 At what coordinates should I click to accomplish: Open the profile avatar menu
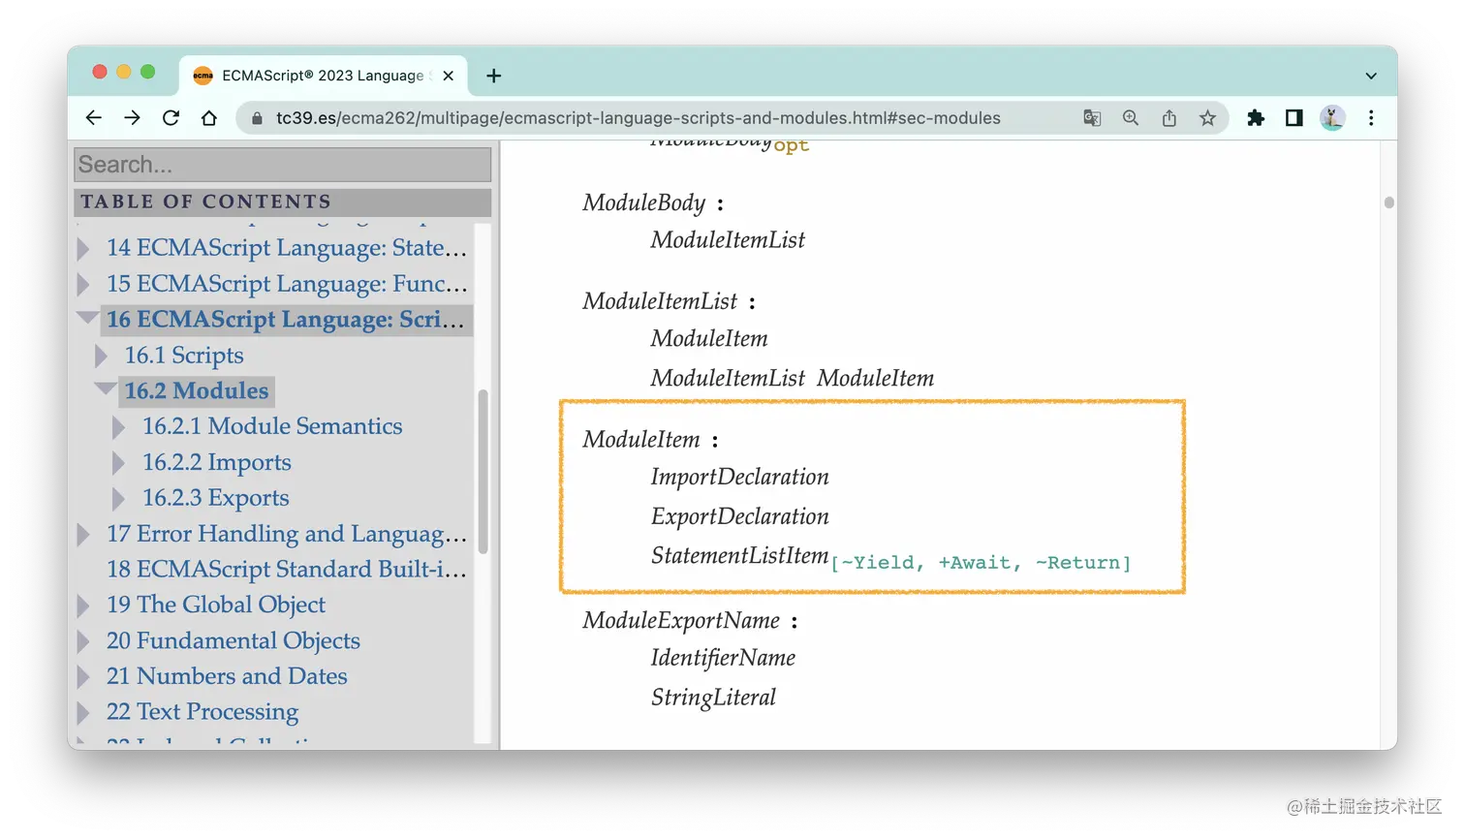[x=1332, y=118]
